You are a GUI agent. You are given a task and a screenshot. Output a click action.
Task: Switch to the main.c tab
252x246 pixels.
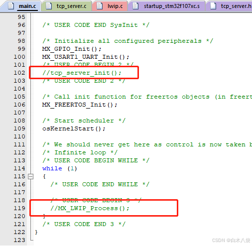27,6
